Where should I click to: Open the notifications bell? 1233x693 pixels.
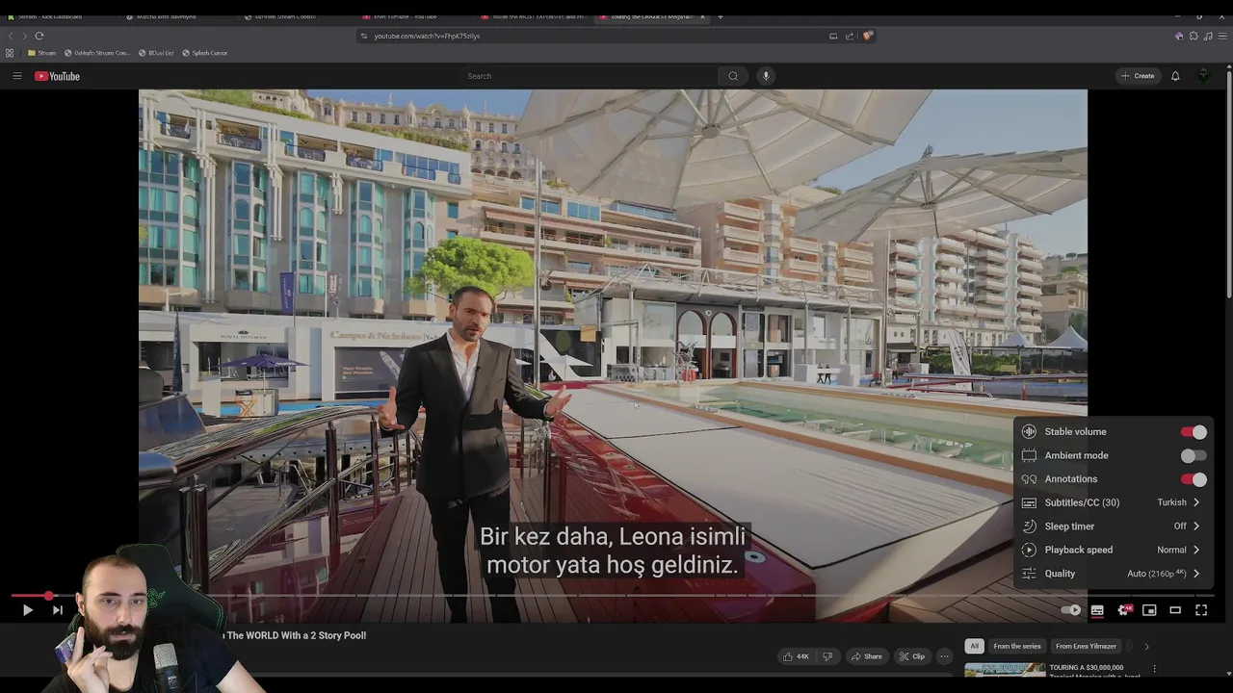tap(1175, 76)
